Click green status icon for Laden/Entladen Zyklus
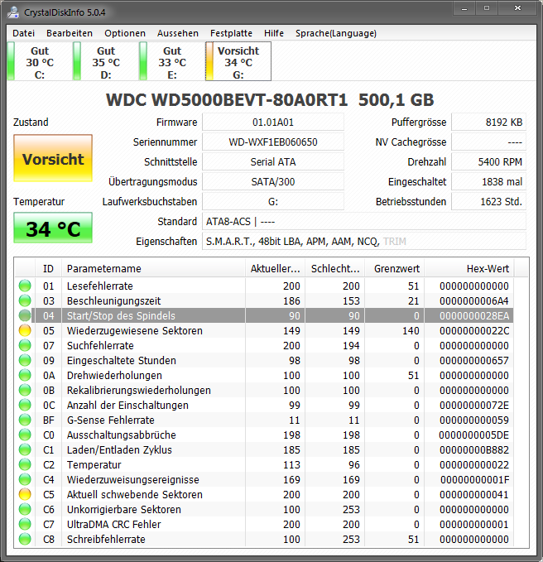 point(25,449)
